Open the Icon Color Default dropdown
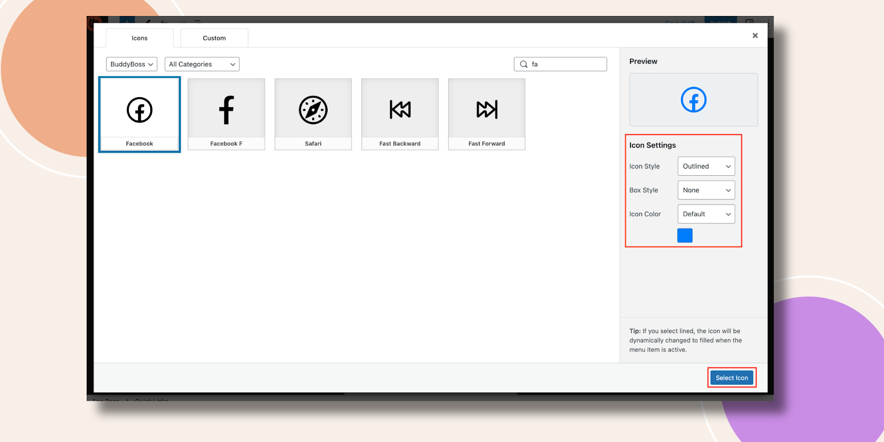 click(x=707, y=214)
